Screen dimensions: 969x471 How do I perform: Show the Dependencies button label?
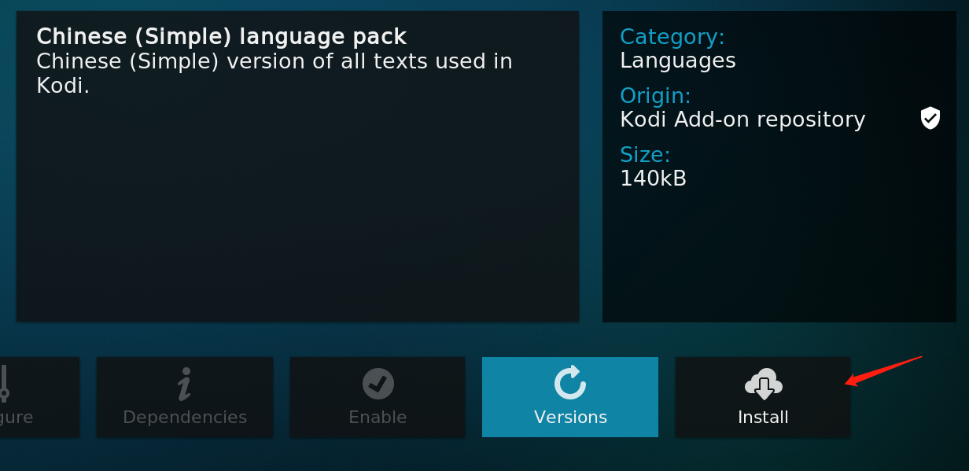click(x=185, y=417)
